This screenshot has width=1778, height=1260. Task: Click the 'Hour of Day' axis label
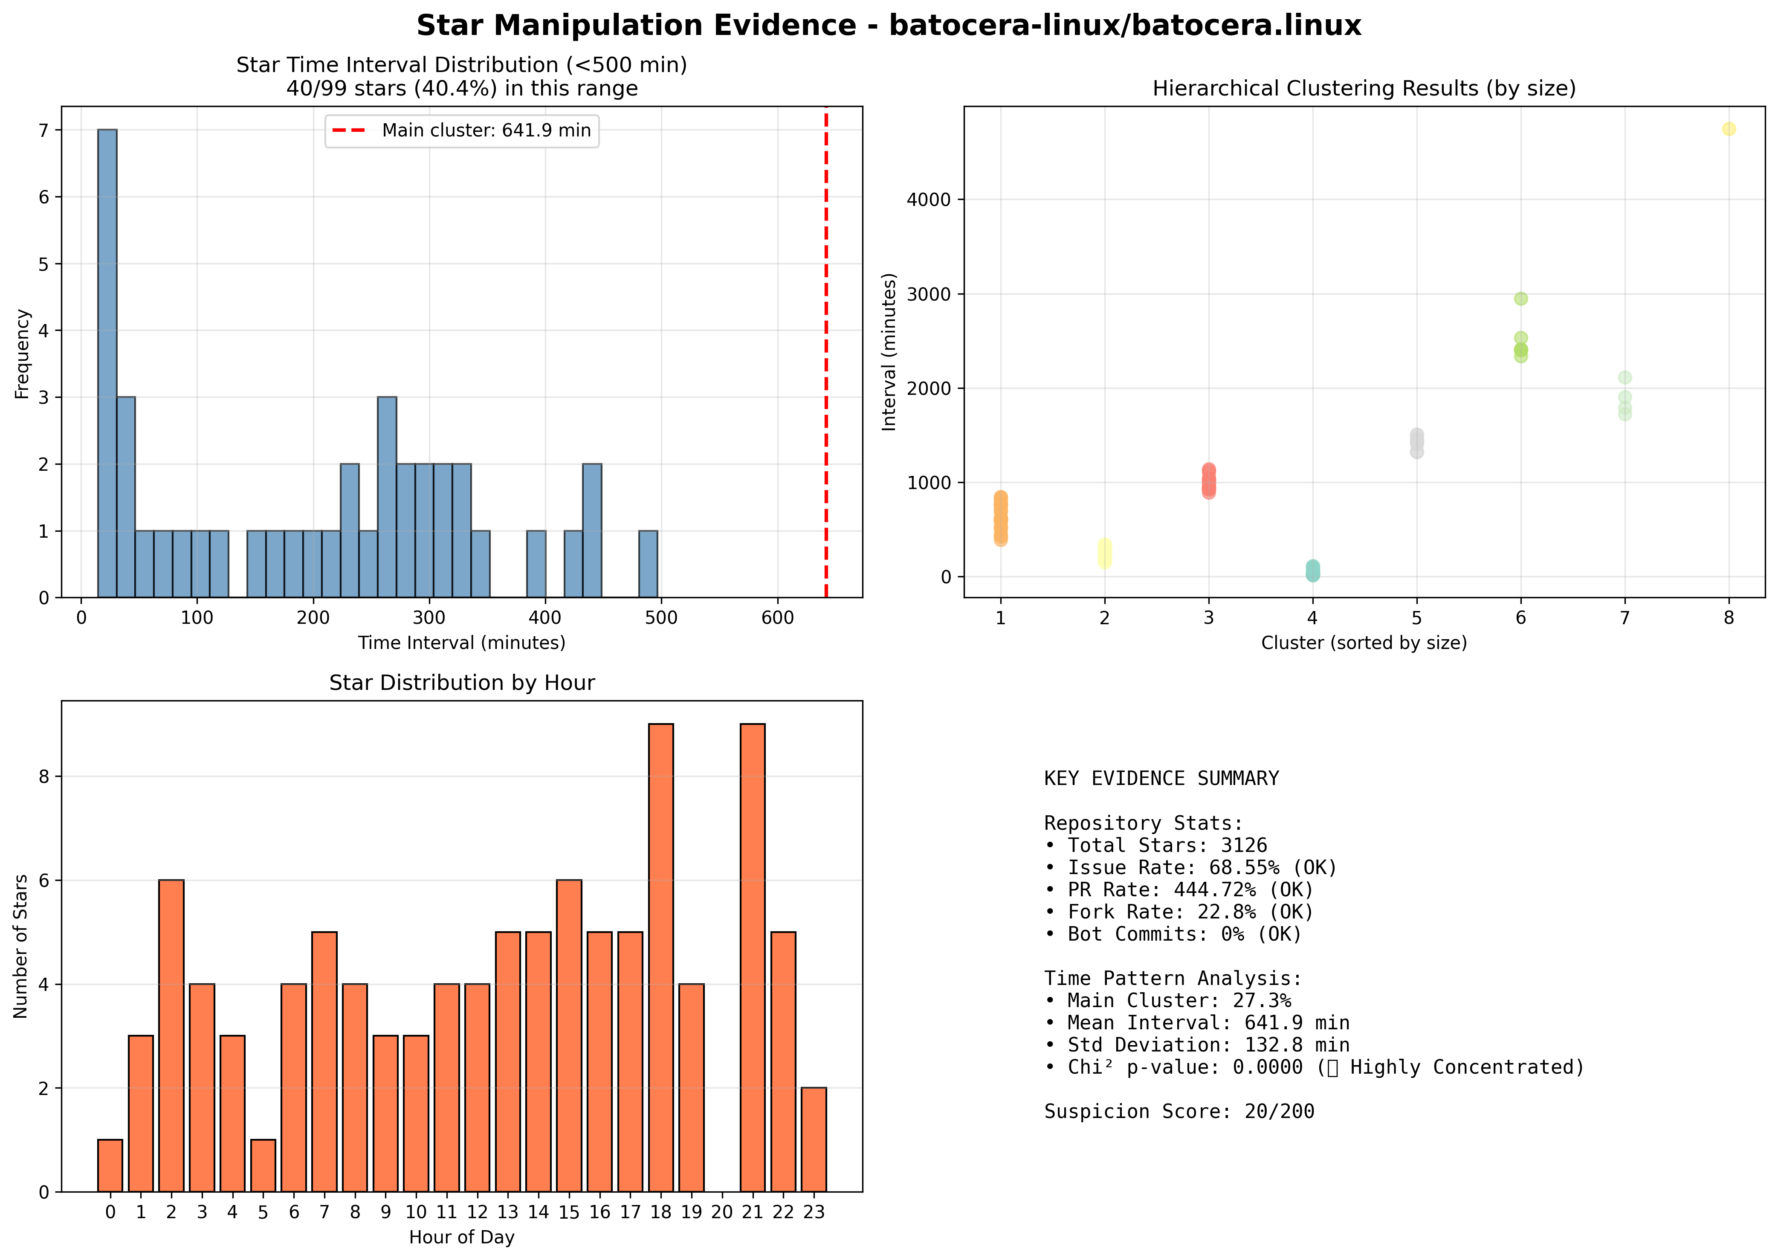(462, 1237)
